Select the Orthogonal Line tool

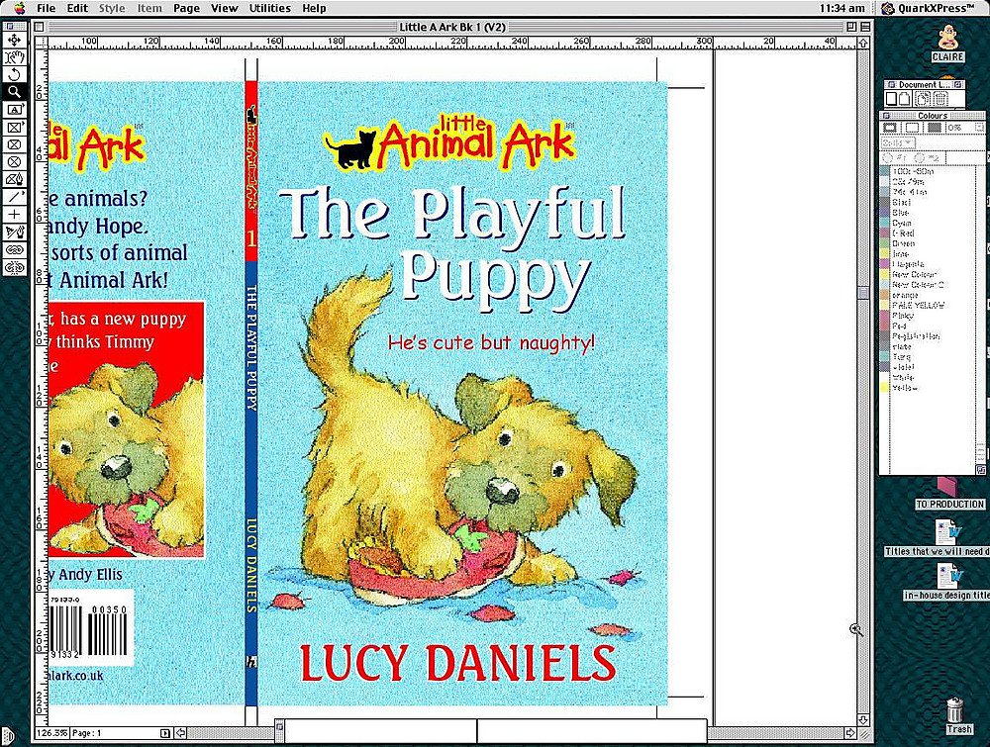pos(14,215)
